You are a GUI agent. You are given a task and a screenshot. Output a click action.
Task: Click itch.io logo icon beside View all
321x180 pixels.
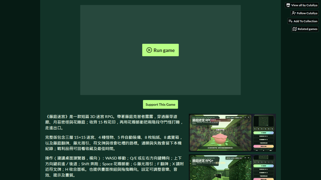tap(288, 5)
